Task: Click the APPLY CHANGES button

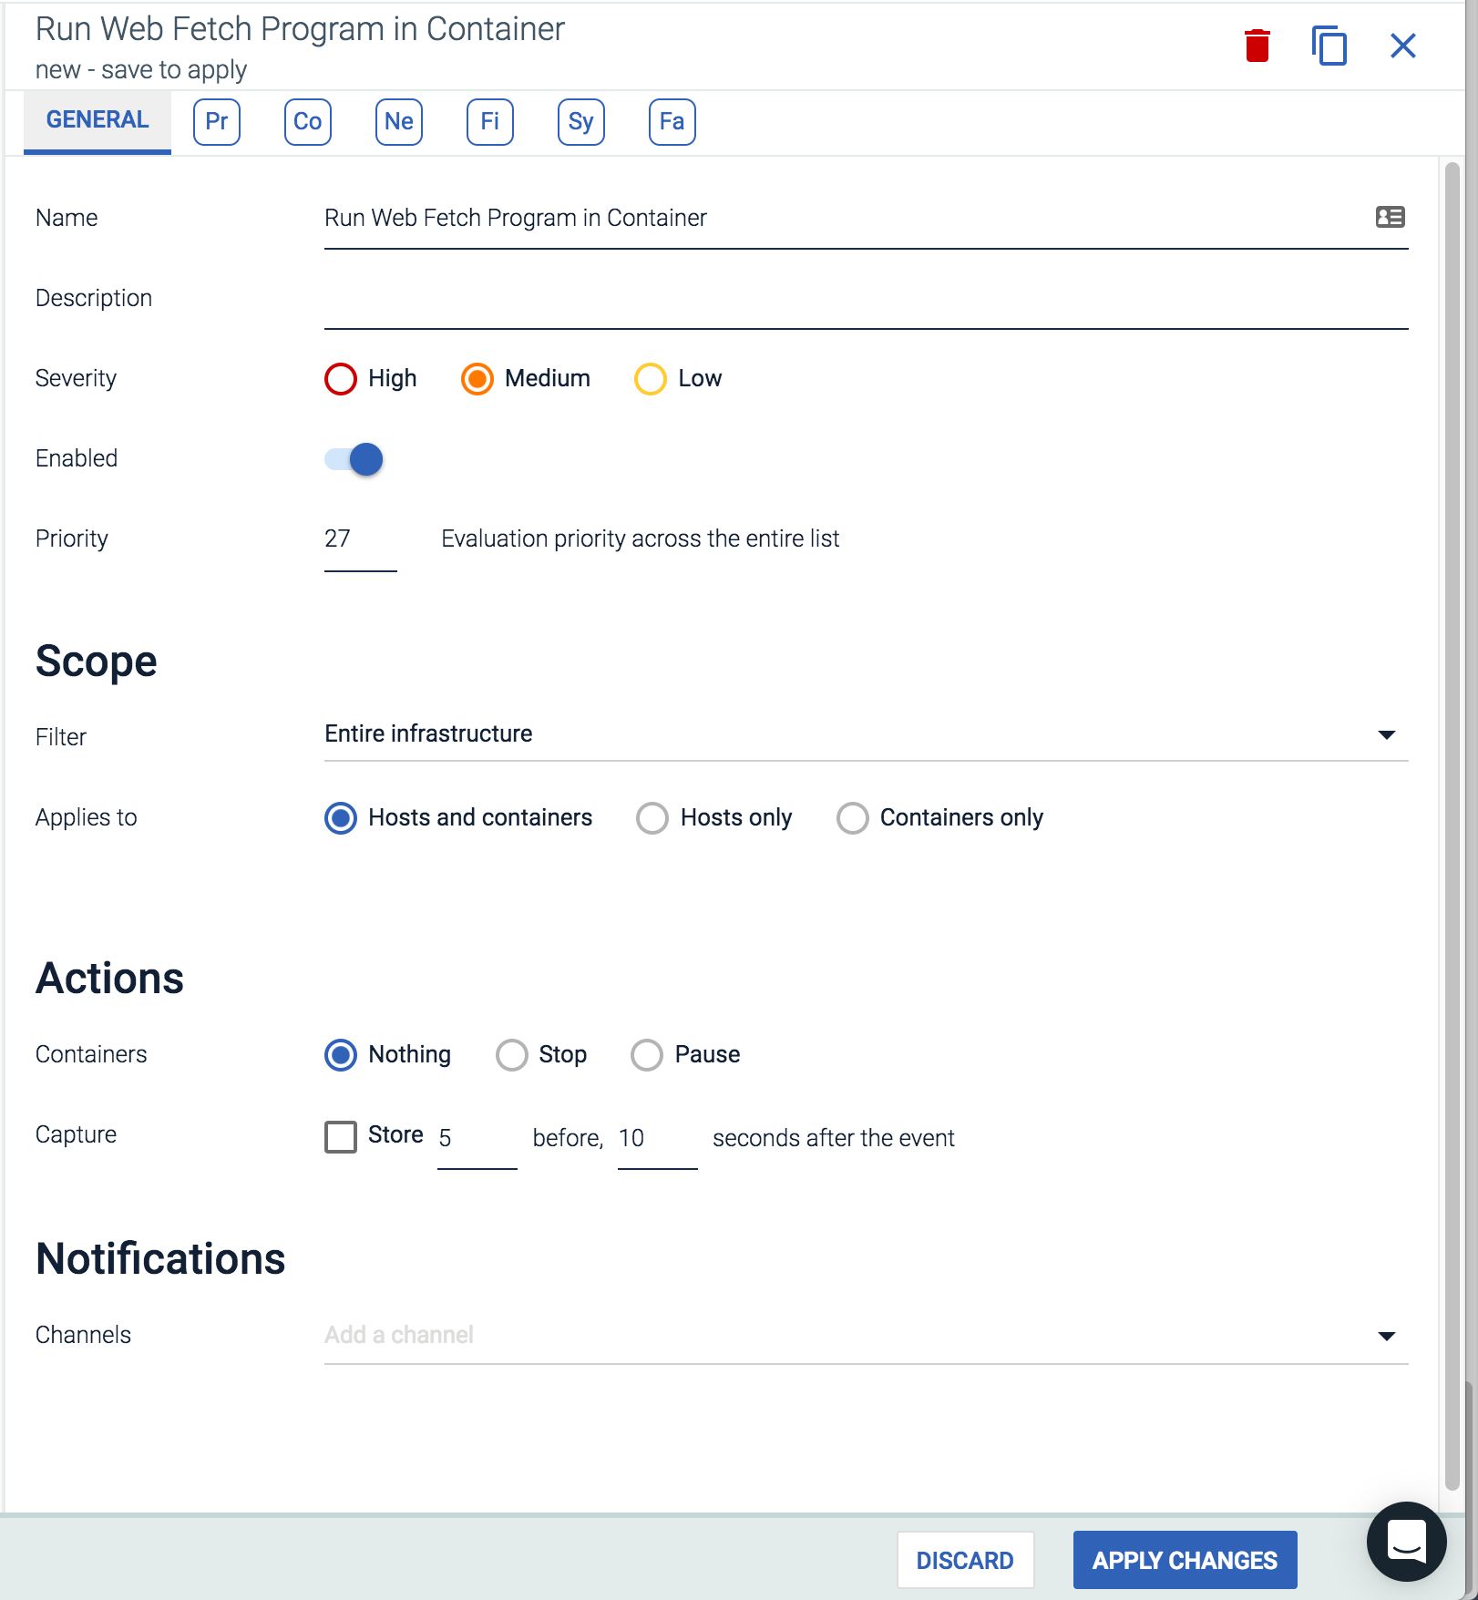Action: coord(1185,1561)
